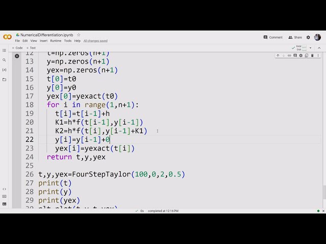Add a comment to this cell

295,55
